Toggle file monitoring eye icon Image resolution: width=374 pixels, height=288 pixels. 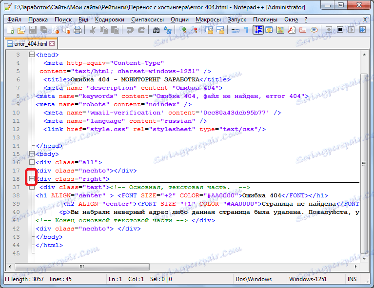pos(314,30)
